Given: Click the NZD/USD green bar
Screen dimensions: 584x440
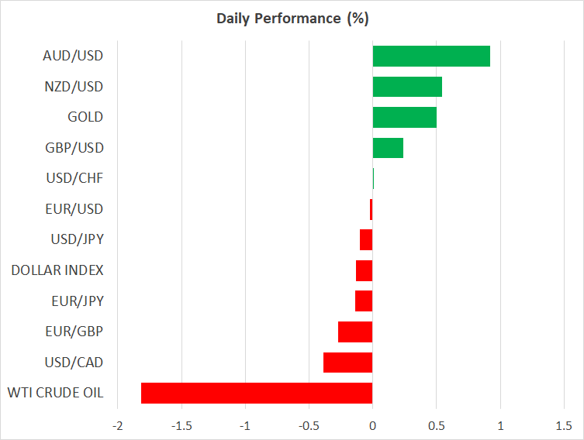Looking at the screenshot, I should [x=407, y=87].
